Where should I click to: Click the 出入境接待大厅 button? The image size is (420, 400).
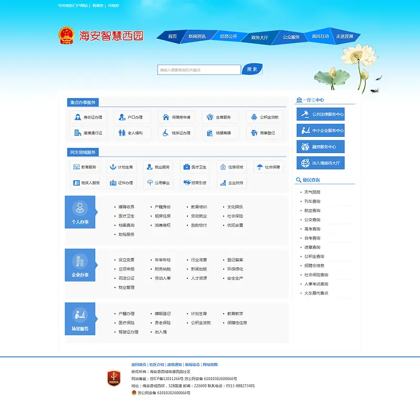coord(320,163)
